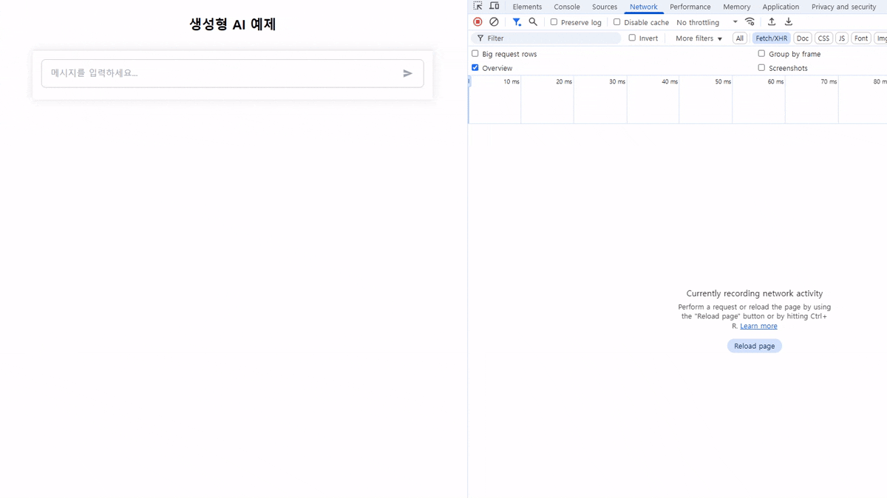Export network log as HAR
887x498 pixels.
tap(788, 22)
